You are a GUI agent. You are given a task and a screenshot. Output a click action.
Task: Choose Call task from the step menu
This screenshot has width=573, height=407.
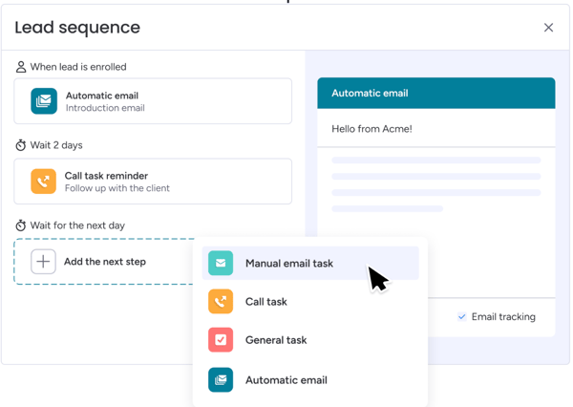(x=266, y=302)
